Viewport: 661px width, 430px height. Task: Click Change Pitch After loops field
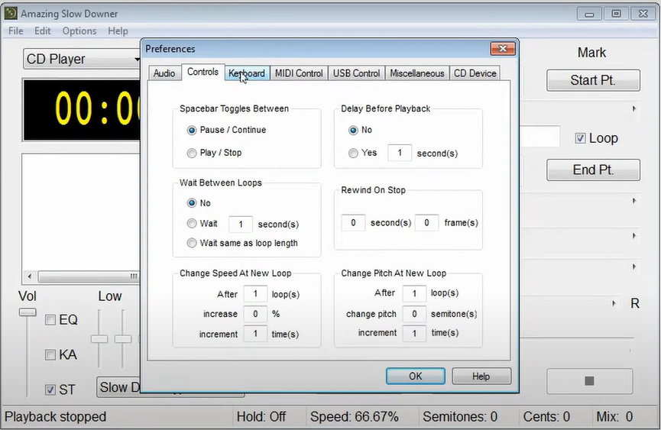click(x=414, y=293)
